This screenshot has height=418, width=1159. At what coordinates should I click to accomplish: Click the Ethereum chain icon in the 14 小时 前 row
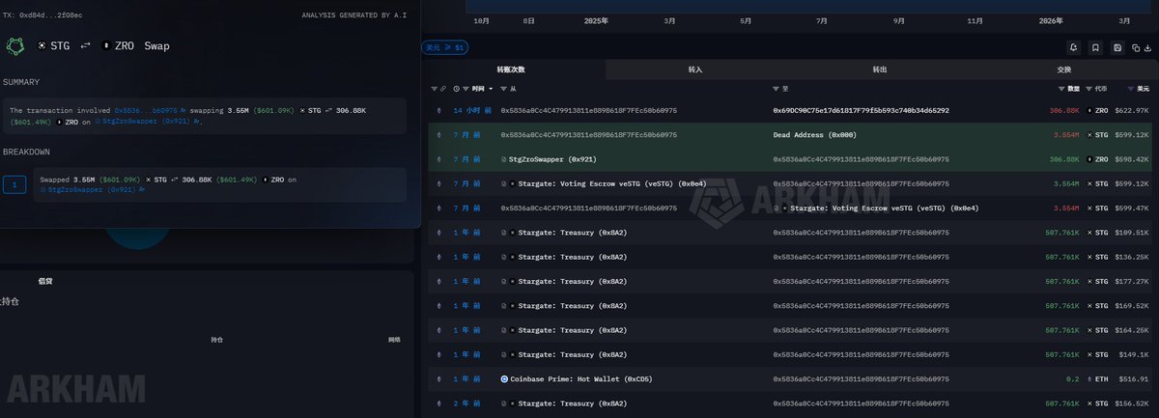439,110
